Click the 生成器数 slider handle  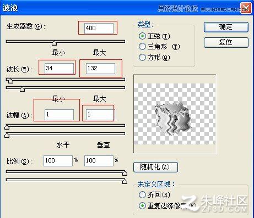click(x=54, y=43)
